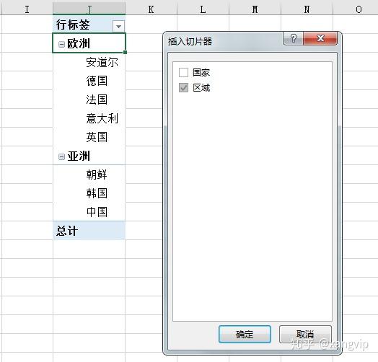Select the 德国 cell
378x362 pixels.
(x=89, y=81)
